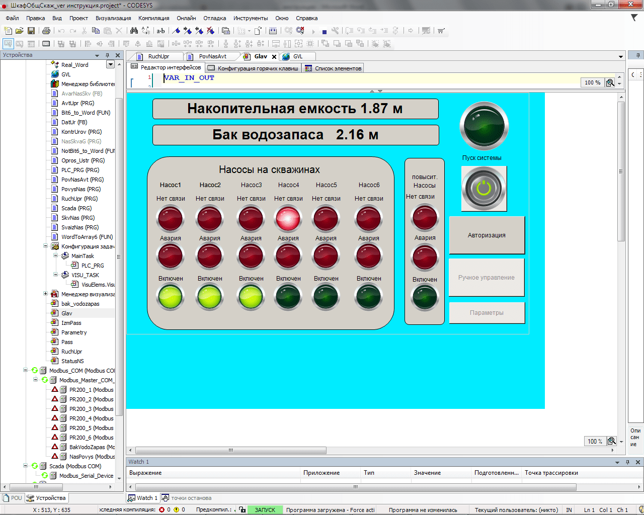Toggle the green power switch button
Screen dimensions: 644x515
coord(484,189)
